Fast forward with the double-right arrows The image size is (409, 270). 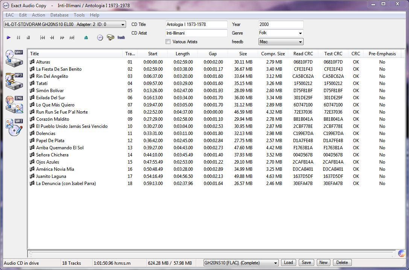(62, 38)
